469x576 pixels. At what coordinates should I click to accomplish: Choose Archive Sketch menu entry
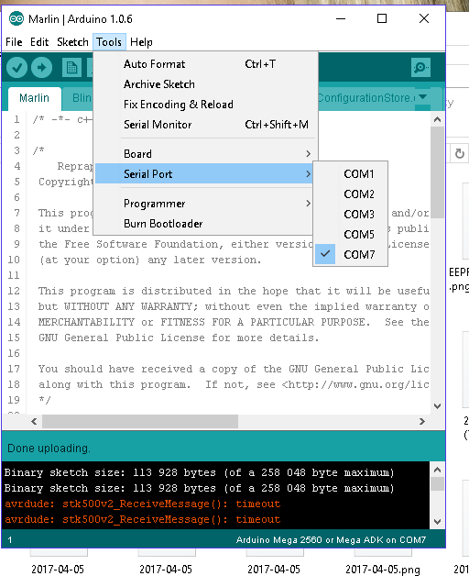point(205,84)
